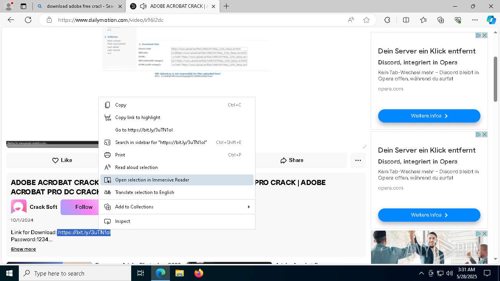This screenshot has width=500, height=281.
Task: Select Open selection in Immersive Reader
Action: click(x=177, y=180)
